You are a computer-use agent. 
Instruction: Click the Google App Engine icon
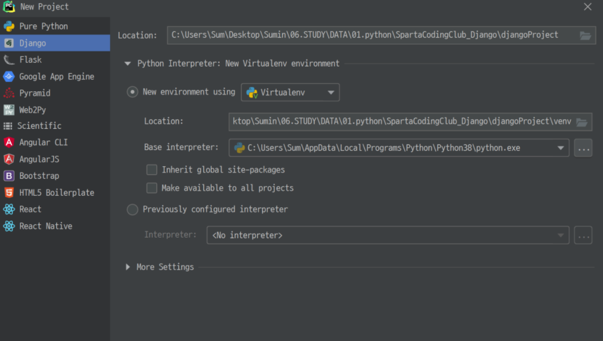coord(9,76)
